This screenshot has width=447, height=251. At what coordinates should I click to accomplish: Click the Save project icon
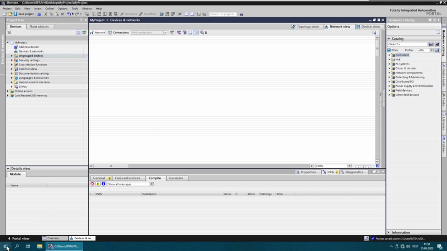tap(15, 14)
